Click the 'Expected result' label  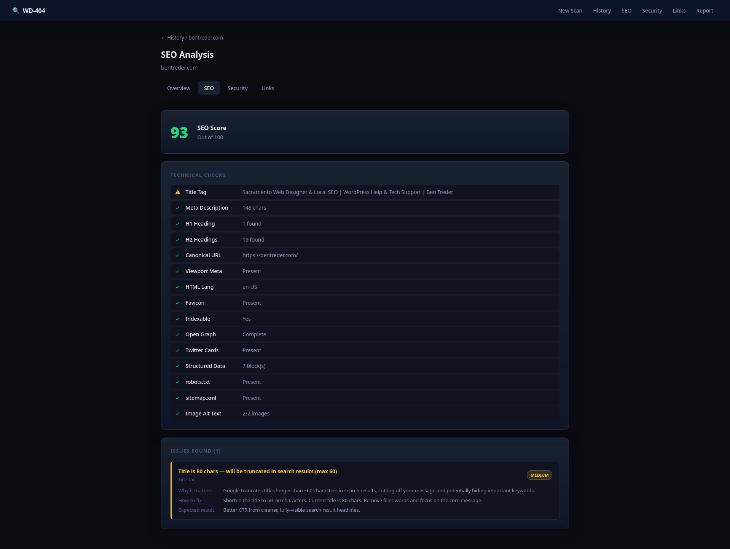(x=196, y=510)
